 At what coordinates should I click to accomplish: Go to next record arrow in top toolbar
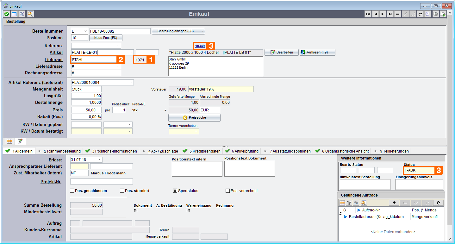[383, 14]
